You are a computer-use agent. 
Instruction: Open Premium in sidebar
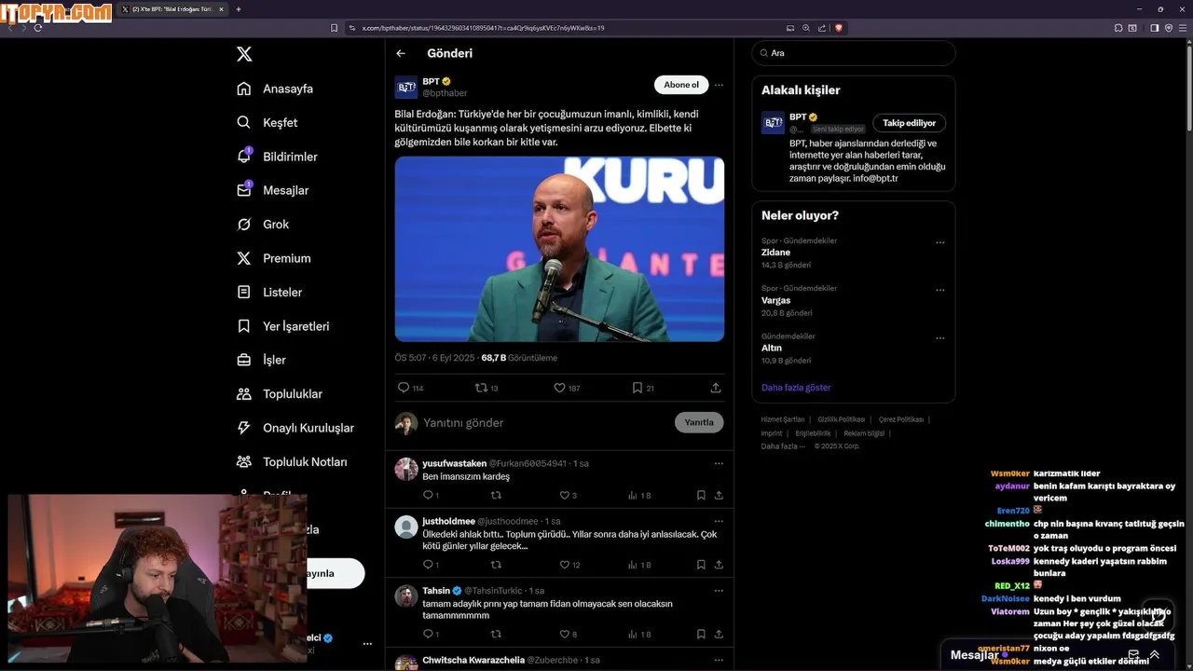273,258
